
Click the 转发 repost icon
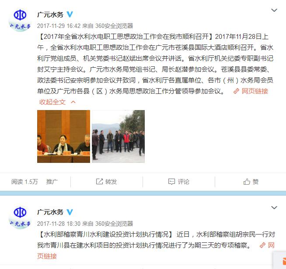pos(99,181)
